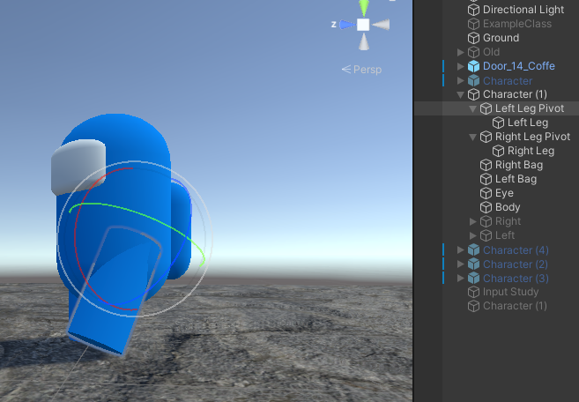Viewport: 579px width, 402px height.
Task: Click the grey bottom cone of scene gizmo
Action: (x=364, y=41)
